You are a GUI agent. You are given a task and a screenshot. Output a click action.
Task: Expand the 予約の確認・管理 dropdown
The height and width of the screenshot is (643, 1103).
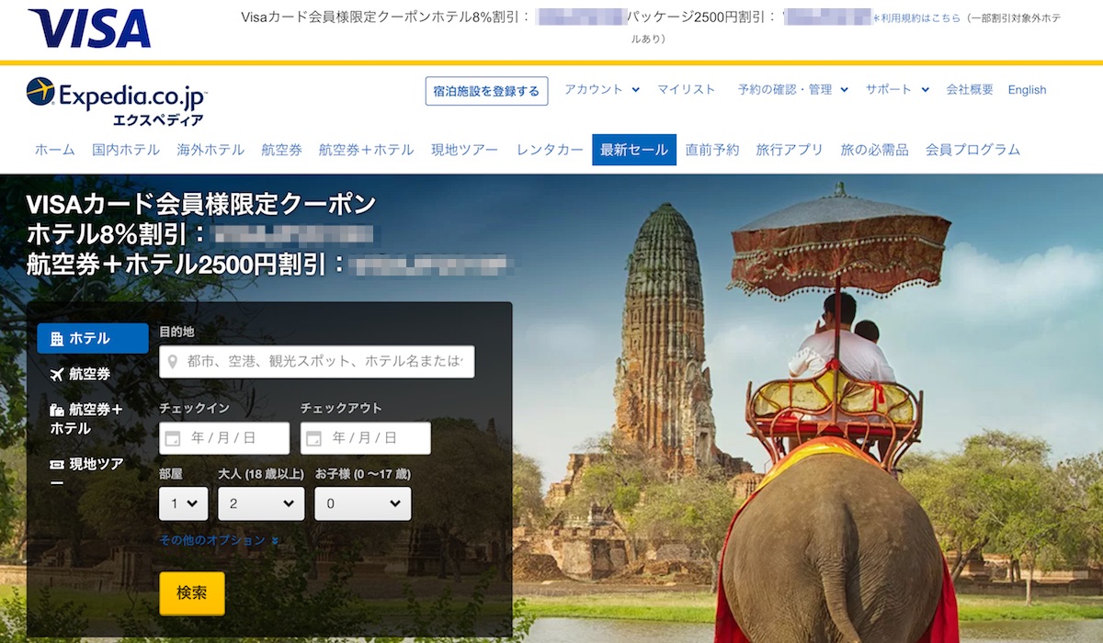coord(792,89)
